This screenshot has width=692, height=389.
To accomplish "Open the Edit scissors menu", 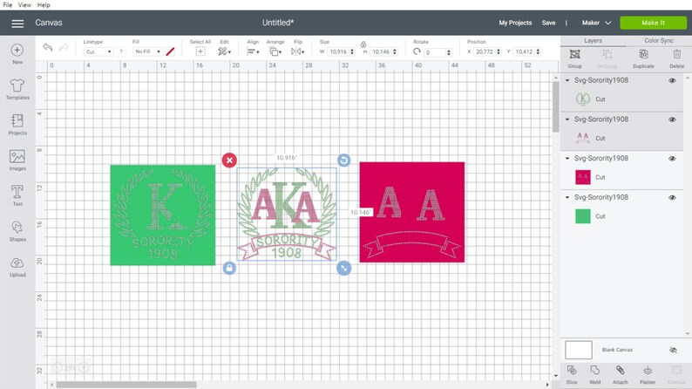I will [x=224, y=51].
